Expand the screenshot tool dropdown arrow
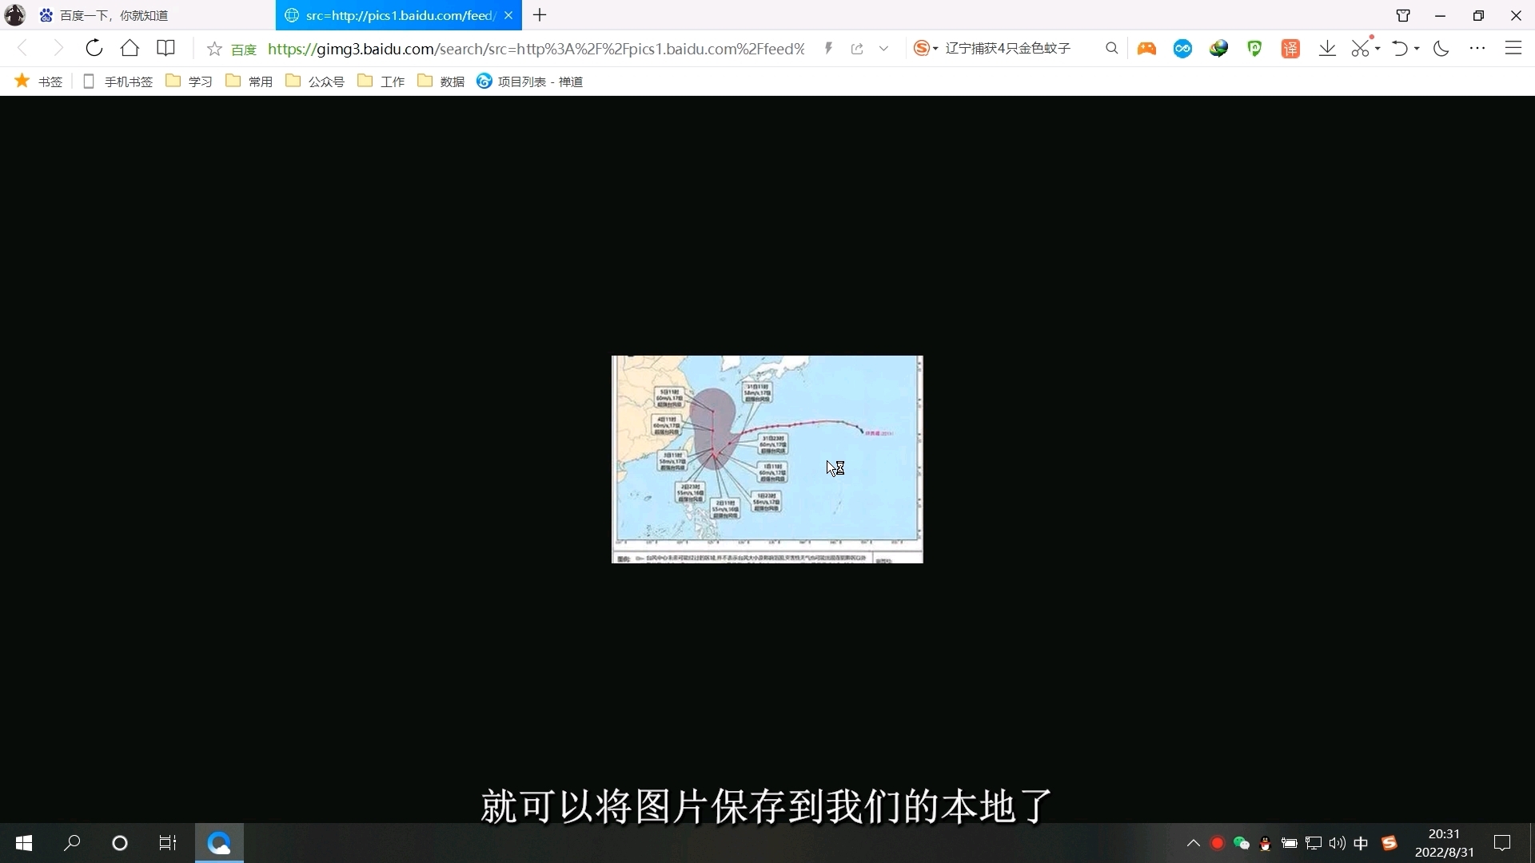The width and height of the screenshot is (1535, 863). pyautogui.click(x=1376, y=48)
